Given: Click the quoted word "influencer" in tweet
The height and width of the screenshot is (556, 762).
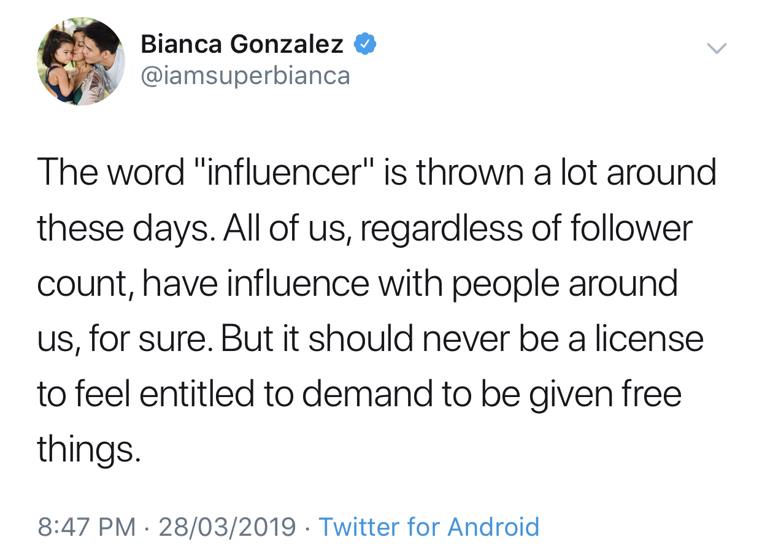Looking at the screenshot, I should 285,173.
